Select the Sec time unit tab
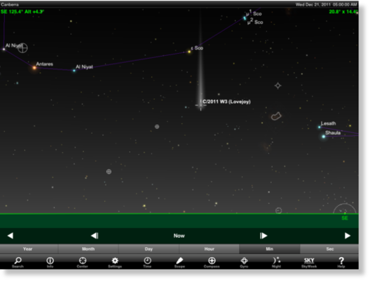Image resolution: width=369 pixels, height=281 pixels. 329,249
